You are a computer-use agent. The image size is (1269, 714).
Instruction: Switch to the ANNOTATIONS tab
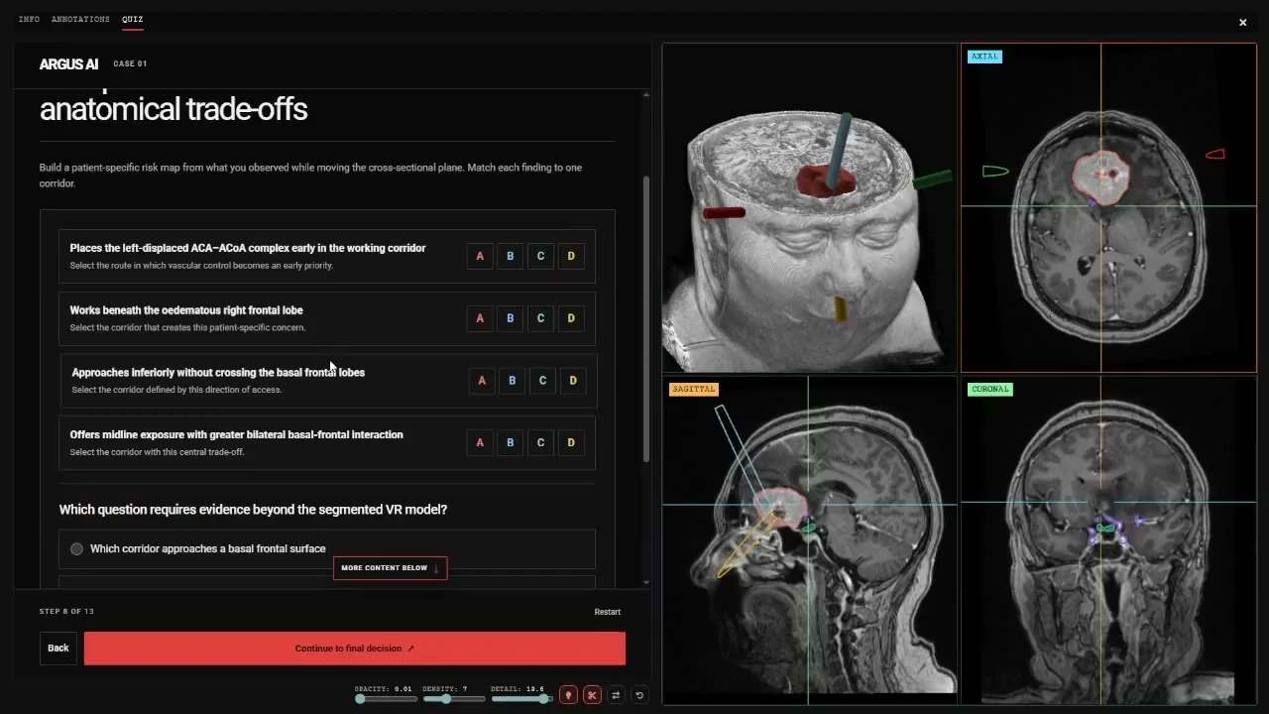(x=80, y=19)
